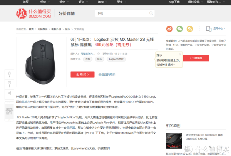231x156 pixels.
Task: Open the author profile link 隔壁家张大
Action: tap(88, 54)
